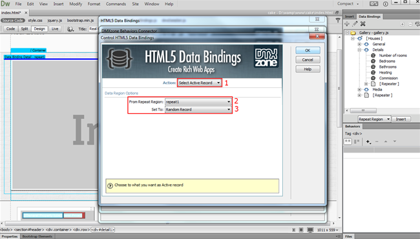
Task: Open the From Repeat Region dropdown
Action: point(198,101)
